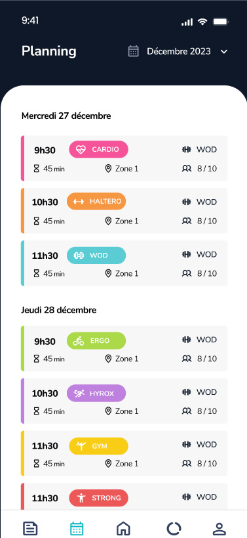Click the calendar icon beside Décembre 2023
The width and height of the screenshot is (247, 538).
134,51
